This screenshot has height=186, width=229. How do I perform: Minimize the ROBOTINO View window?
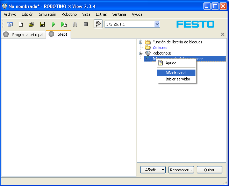point(207,6)
